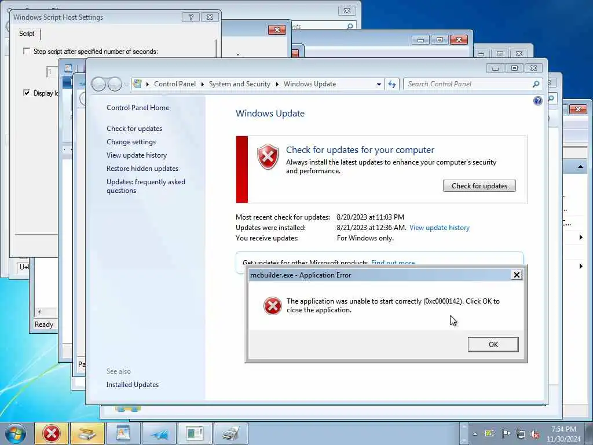Open Restore hidden updates in the sidebar
Viewport: 593px width, 445px height.
pos(142,169)
